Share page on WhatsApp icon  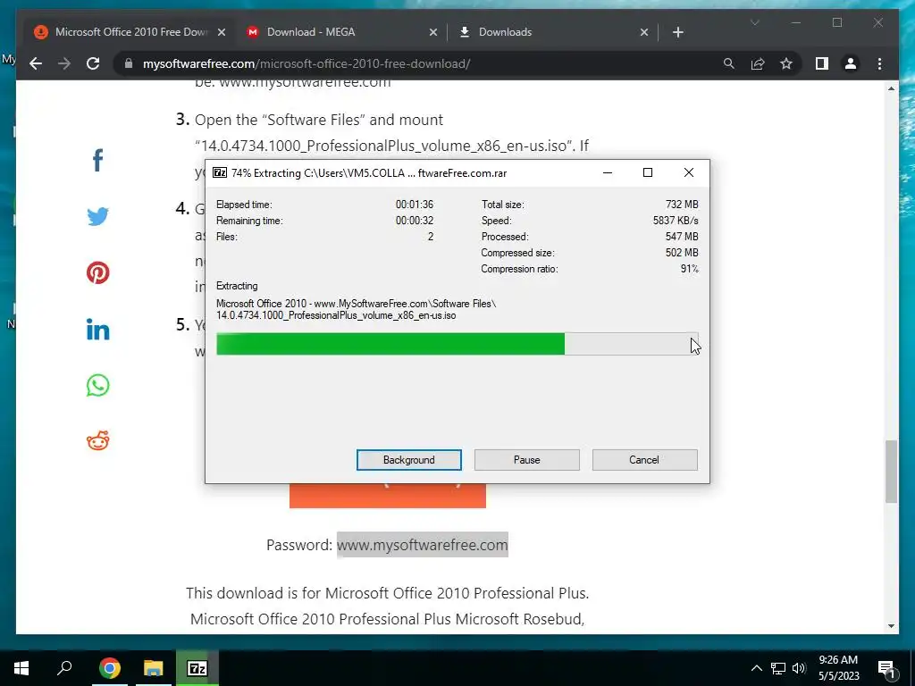coord(97,385)
